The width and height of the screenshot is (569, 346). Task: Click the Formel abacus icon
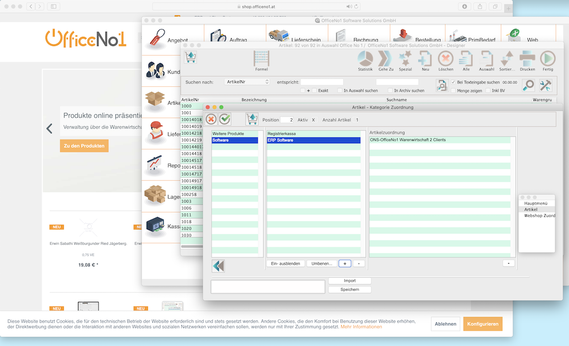261,59
